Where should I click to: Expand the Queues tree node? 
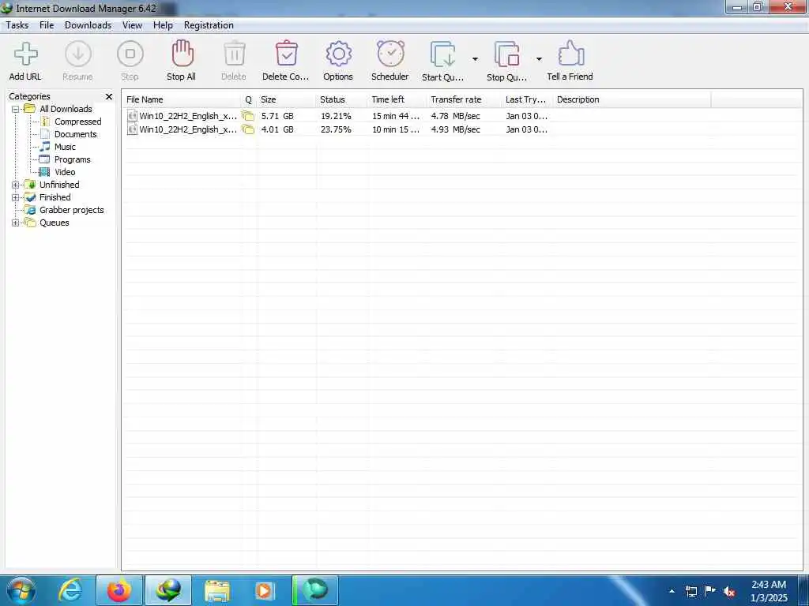(x=16, y=223)
